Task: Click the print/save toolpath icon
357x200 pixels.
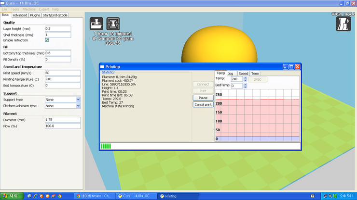Action: 113,24
